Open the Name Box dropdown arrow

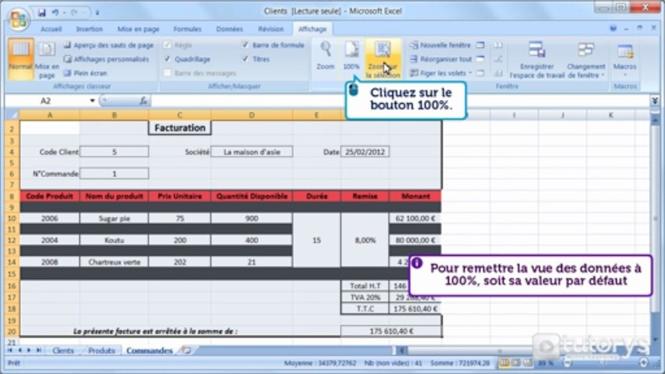(93, 101)
